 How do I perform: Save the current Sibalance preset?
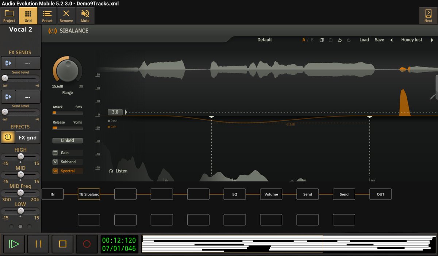pyautogui.click(x=380, y=40)
